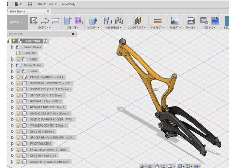236x168 pixels.
Task: Click the Construct plane icon
Action: coord(137,21)
